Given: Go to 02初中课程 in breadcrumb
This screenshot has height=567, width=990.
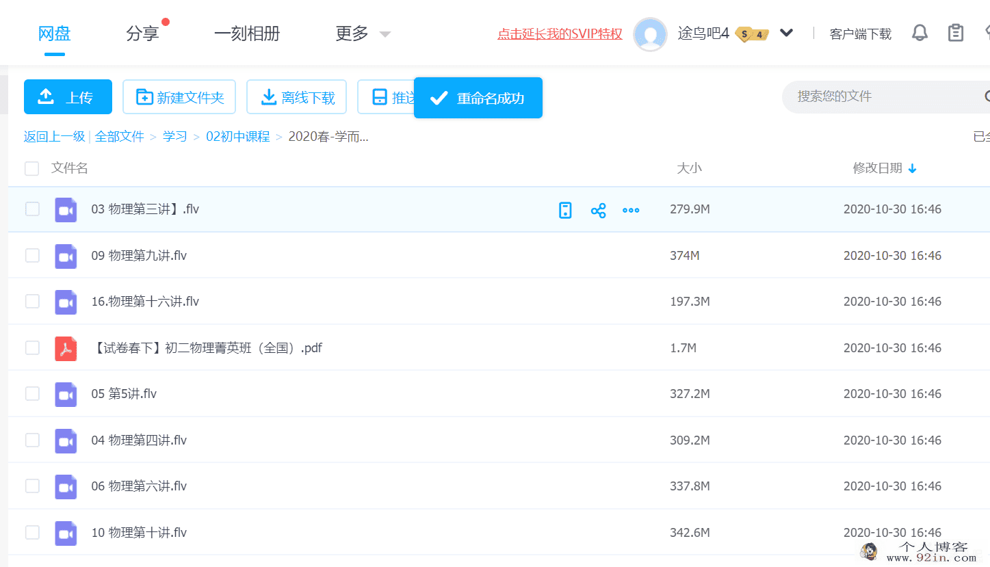Looking at the screenshot, I should (238, 137).
